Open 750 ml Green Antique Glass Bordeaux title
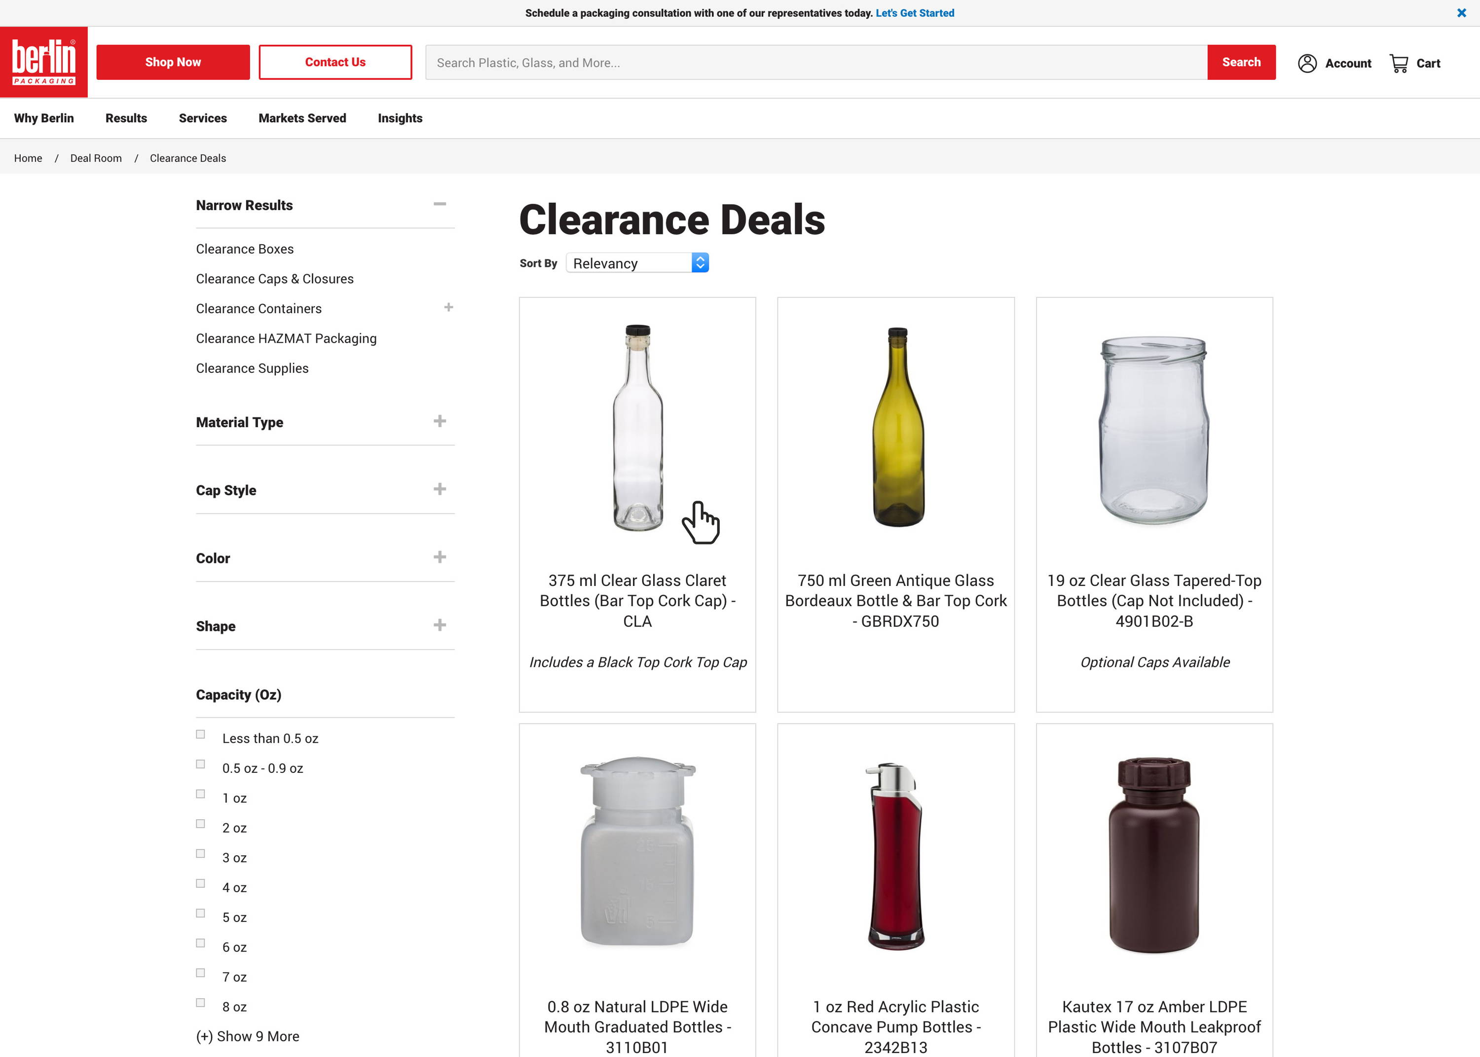 895,601
